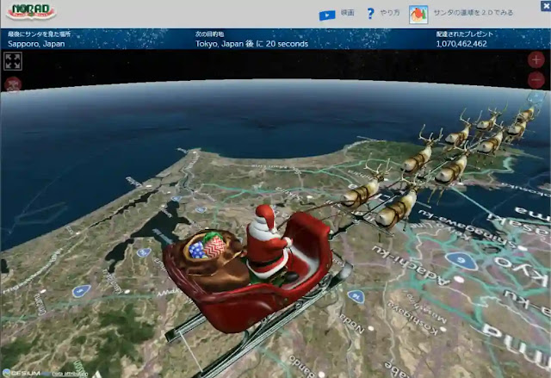Screen dimensions: 551x378
Task: Click the Cesium logo
Action: [x=22, y=373]
